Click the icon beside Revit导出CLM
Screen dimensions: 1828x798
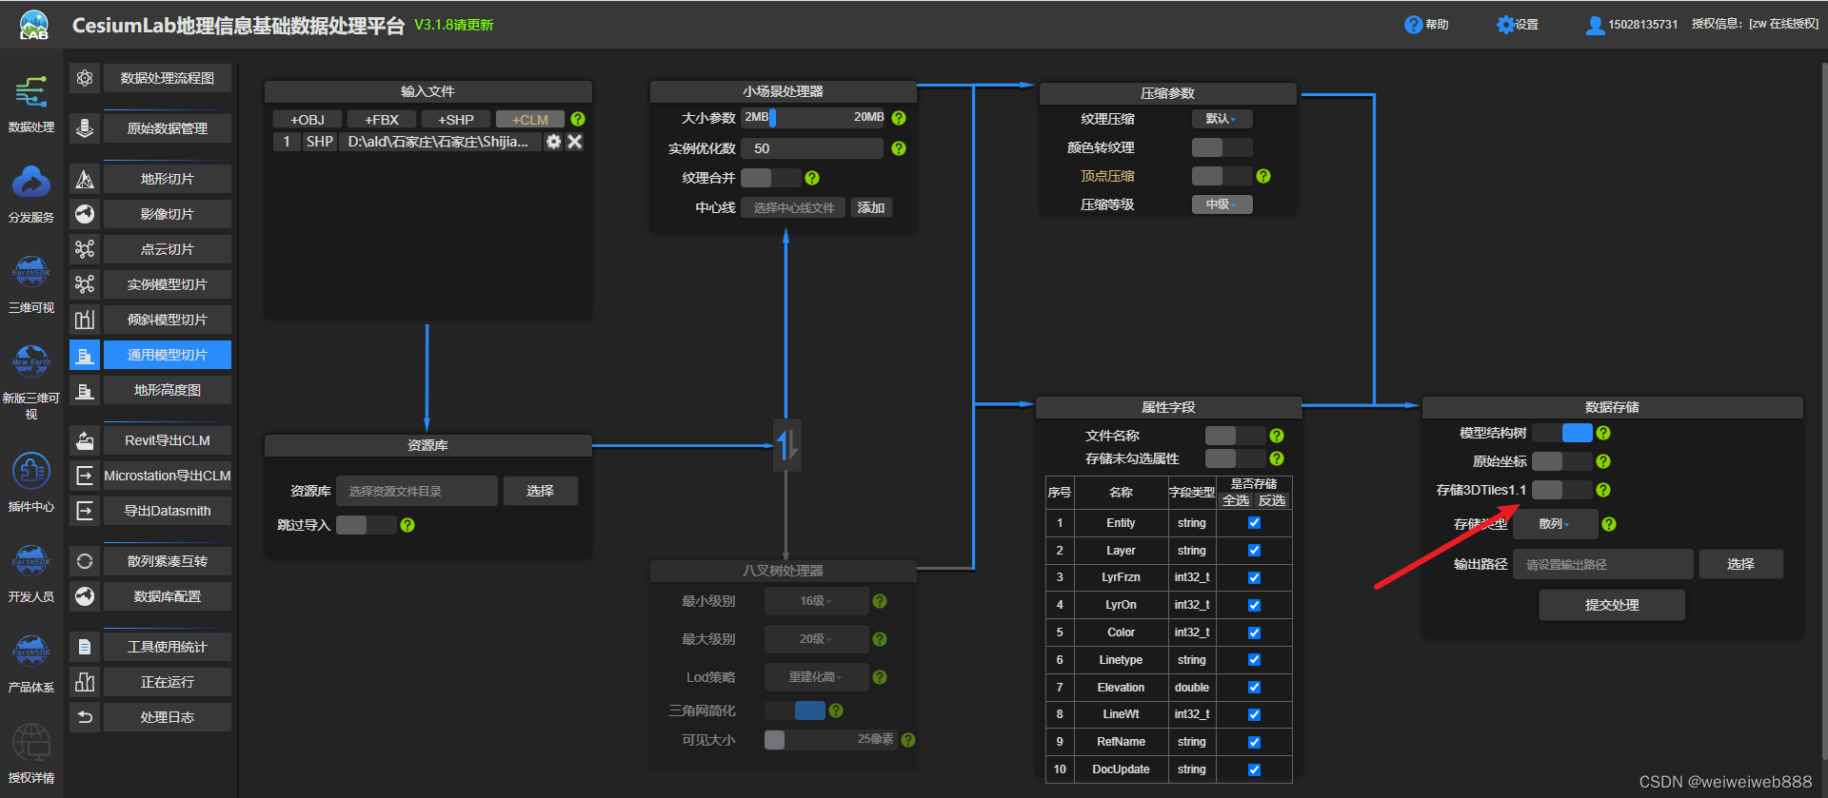[x=85, y=440]
